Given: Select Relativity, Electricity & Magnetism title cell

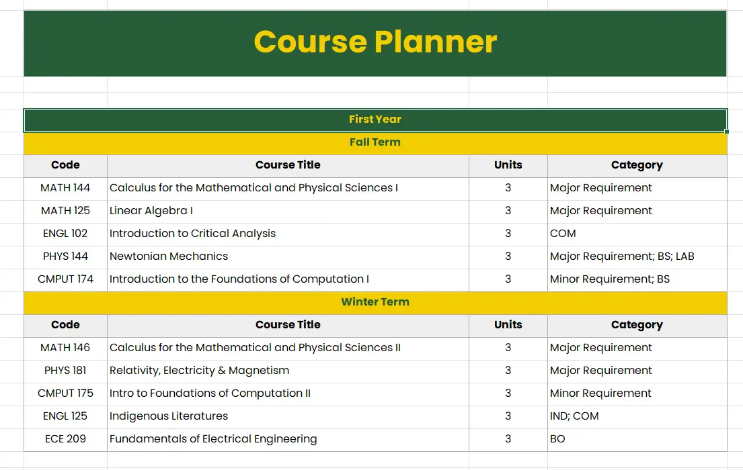Looking at the screenshot, I should click(287, 371).
